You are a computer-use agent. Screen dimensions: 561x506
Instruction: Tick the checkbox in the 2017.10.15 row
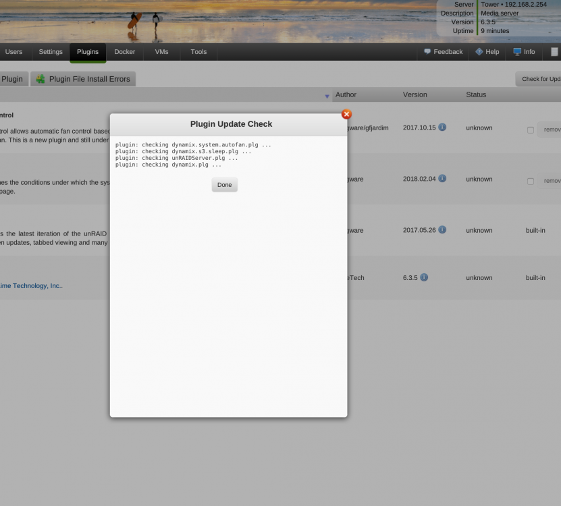pyautogui.click(x=531, y=130)
